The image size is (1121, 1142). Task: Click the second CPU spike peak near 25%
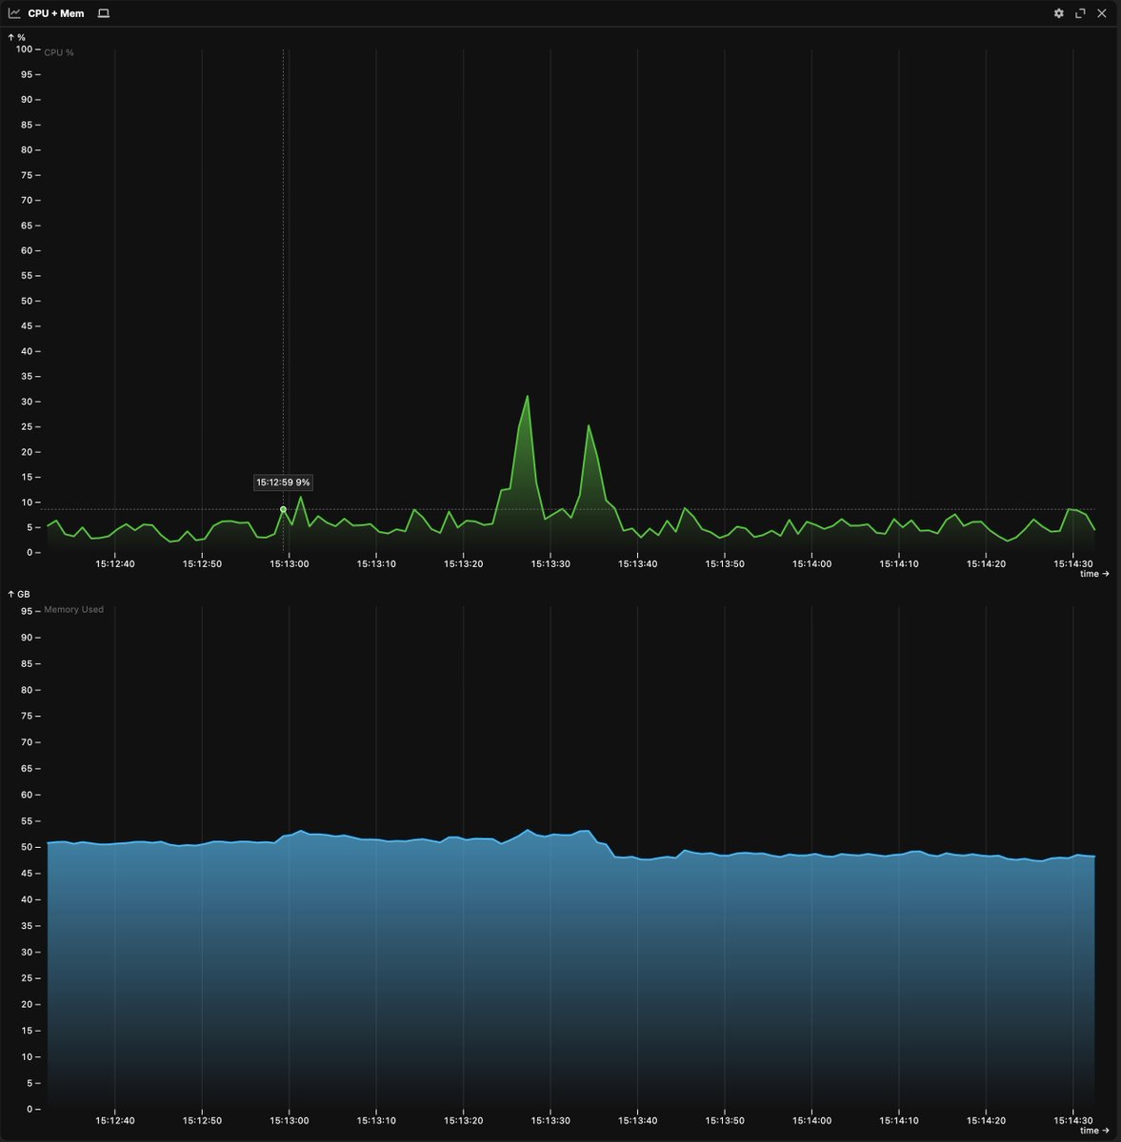(589, 425)
